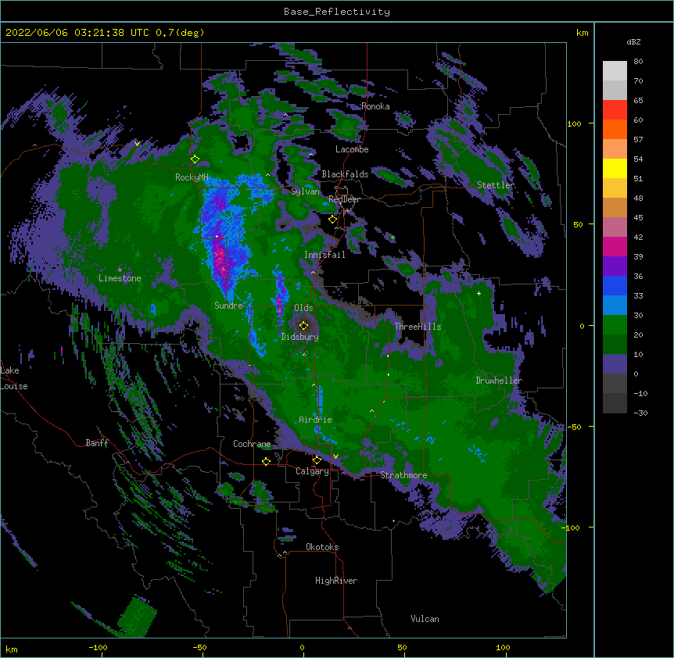Select the Cochrane label

coord(252,444)
